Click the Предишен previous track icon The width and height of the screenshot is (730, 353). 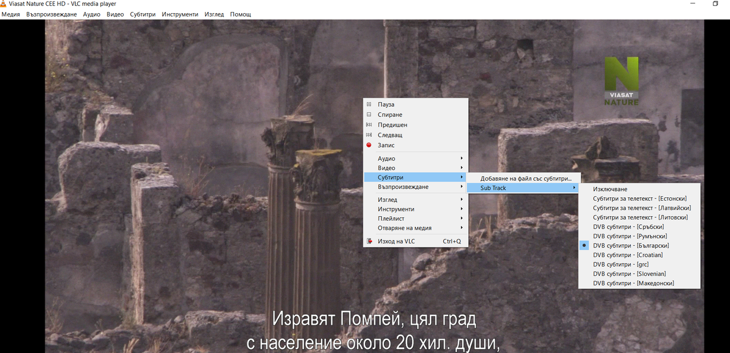pyautogui.click(x=369, y=125)
